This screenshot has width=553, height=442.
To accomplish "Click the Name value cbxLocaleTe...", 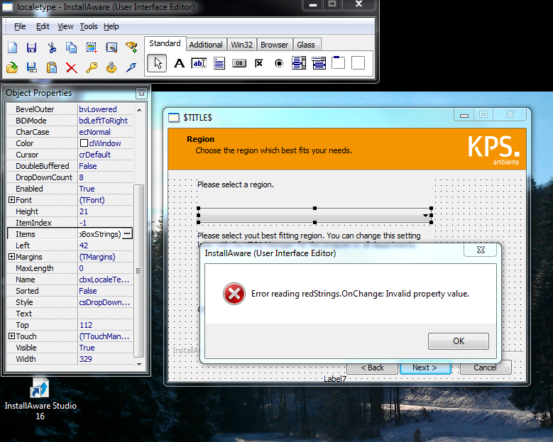I will click(x=105, y=280).
